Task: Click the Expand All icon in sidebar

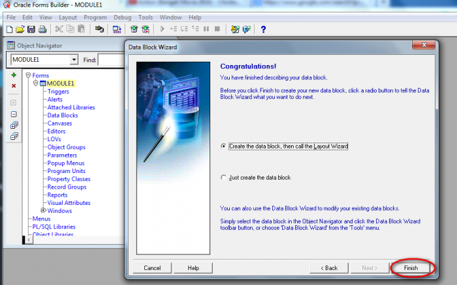Action: [14, 125]
